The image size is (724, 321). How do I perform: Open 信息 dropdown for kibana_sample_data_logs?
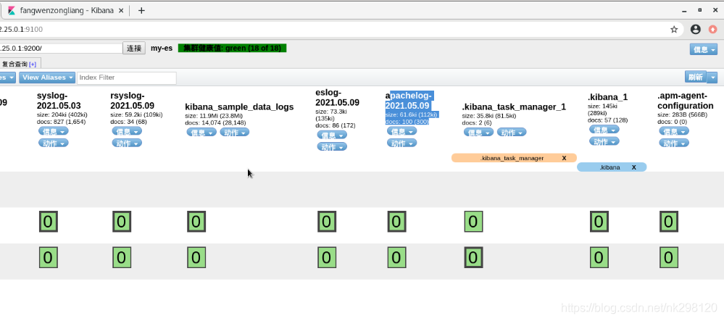pos(201,133)
